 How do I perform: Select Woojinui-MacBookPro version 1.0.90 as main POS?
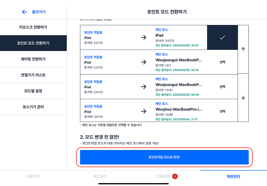coord(222,111)
